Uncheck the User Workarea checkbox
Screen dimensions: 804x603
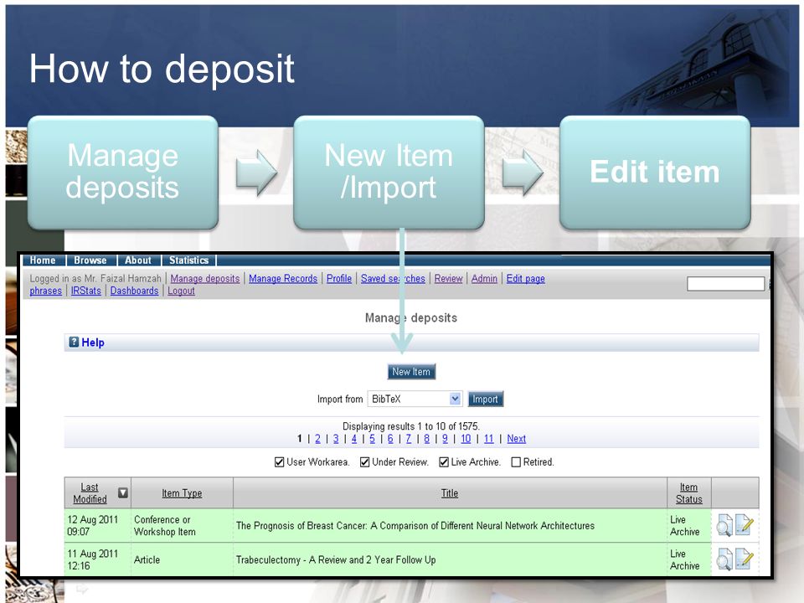click(x=279, y=462)
